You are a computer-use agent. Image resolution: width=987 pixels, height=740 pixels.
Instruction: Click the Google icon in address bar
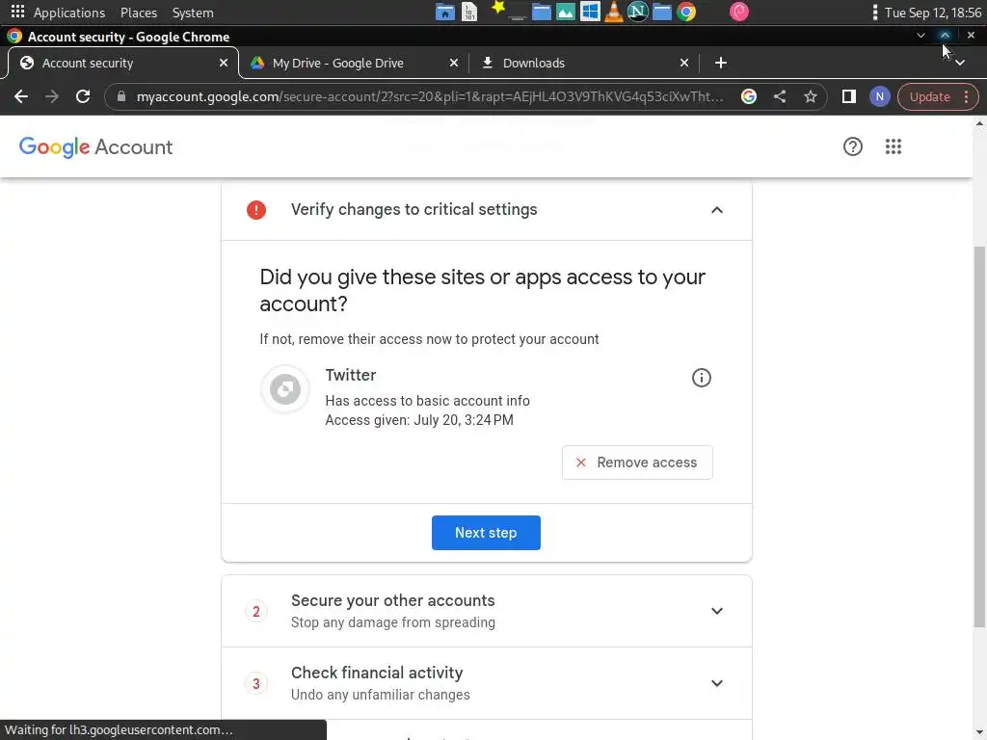click(x=748, y=96)
